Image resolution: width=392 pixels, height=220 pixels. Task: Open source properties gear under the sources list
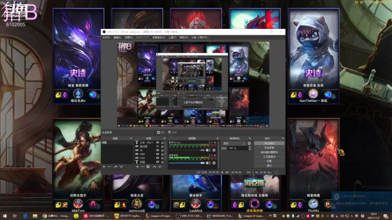tap(148, 167)
